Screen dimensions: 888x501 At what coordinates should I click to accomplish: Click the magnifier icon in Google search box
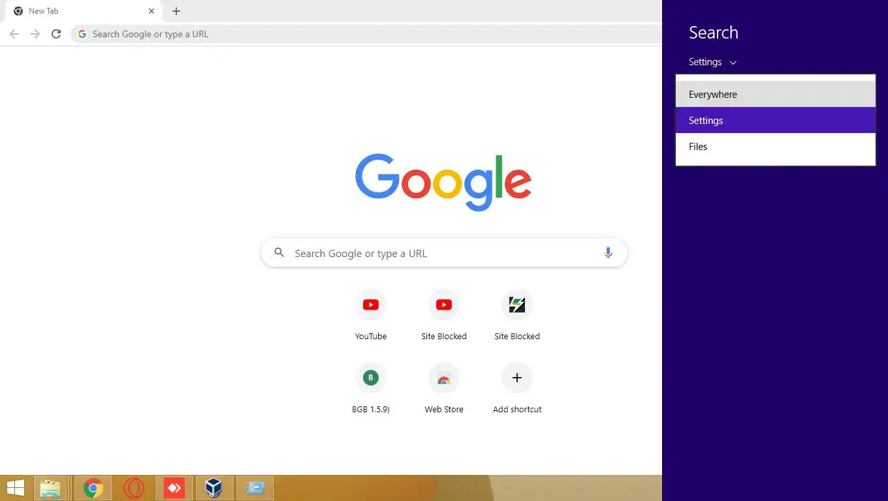tap(279, 252)
